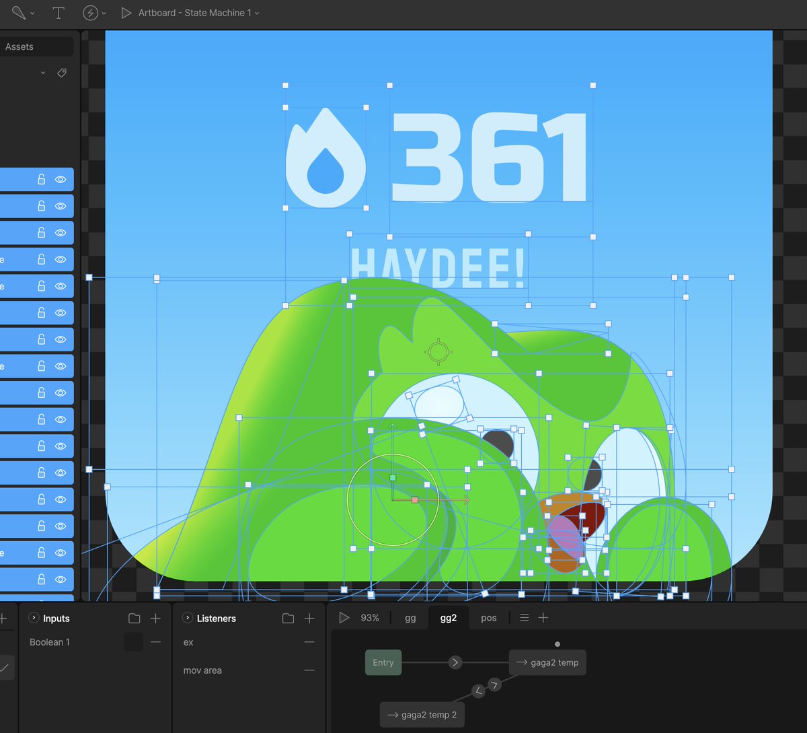Add a new listener with plus icon
This screenshot has width=807, height=733.
coord(309,618)
